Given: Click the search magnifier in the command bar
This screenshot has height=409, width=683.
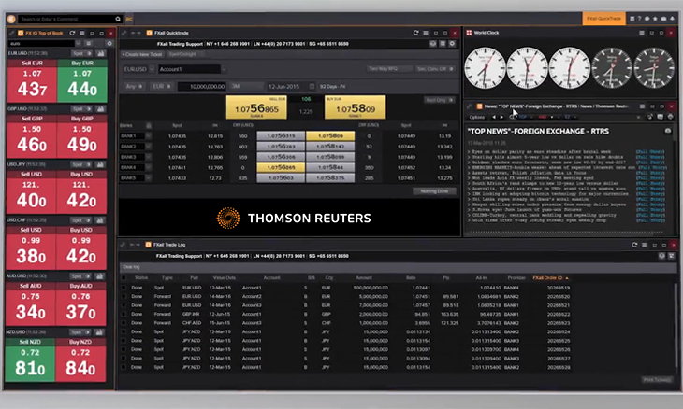Looking at the screenshot, I should click(x=117, y=17).
